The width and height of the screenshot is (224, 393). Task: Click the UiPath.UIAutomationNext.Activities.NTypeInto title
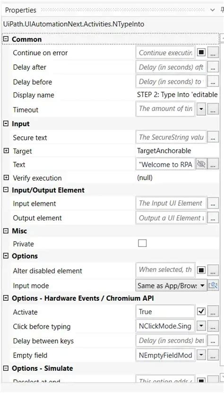[74, 24]
